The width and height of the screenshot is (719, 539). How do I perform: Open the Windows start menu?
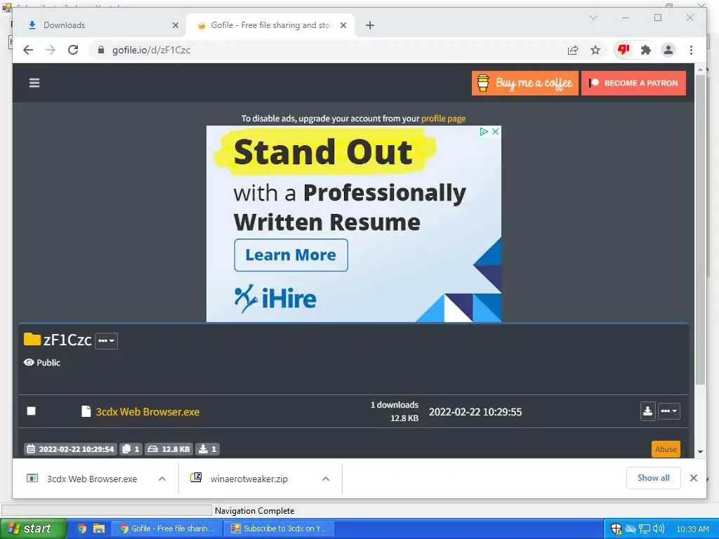[34, 528]
